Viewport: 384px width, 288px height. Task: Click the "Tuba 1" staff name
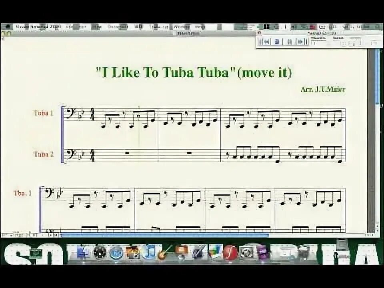tap(43, 113)
